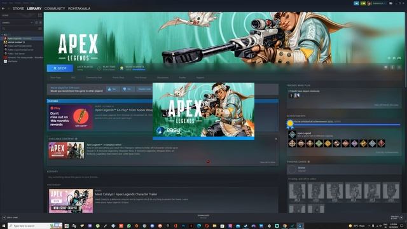Open the Find Groups link
The width and height of the screenshot is (407, 229).
pos(141,78)
